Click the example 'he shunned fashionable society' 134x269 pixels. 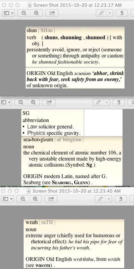[65, 62]
